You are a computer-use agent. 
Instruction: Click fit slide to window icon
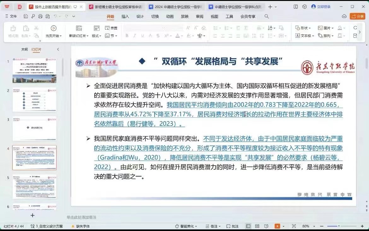point(294,226)
